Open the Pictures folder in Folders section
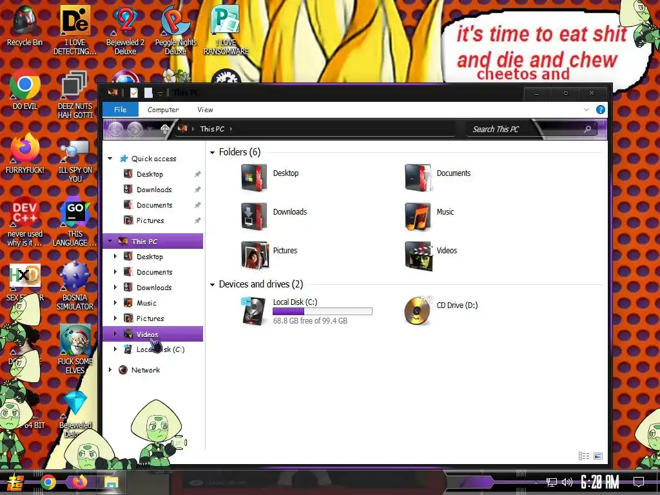The width and height of the screenshot is (660, 495). (269, 255)
